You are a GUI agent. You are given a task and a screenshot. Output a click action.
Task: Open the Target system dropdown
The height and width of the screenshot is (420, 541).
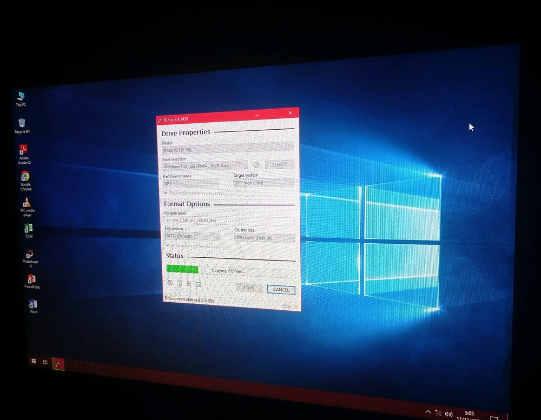pos(263,183)
